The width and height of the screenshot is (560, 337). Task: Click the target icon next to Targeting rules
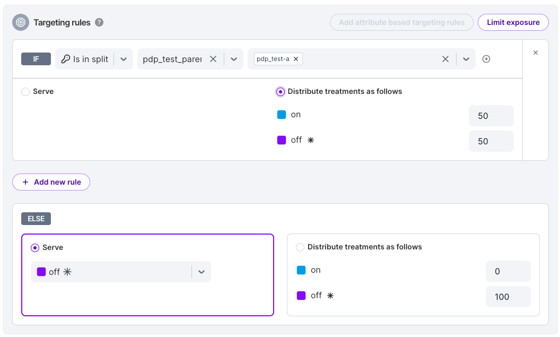[x=21, y=22]
